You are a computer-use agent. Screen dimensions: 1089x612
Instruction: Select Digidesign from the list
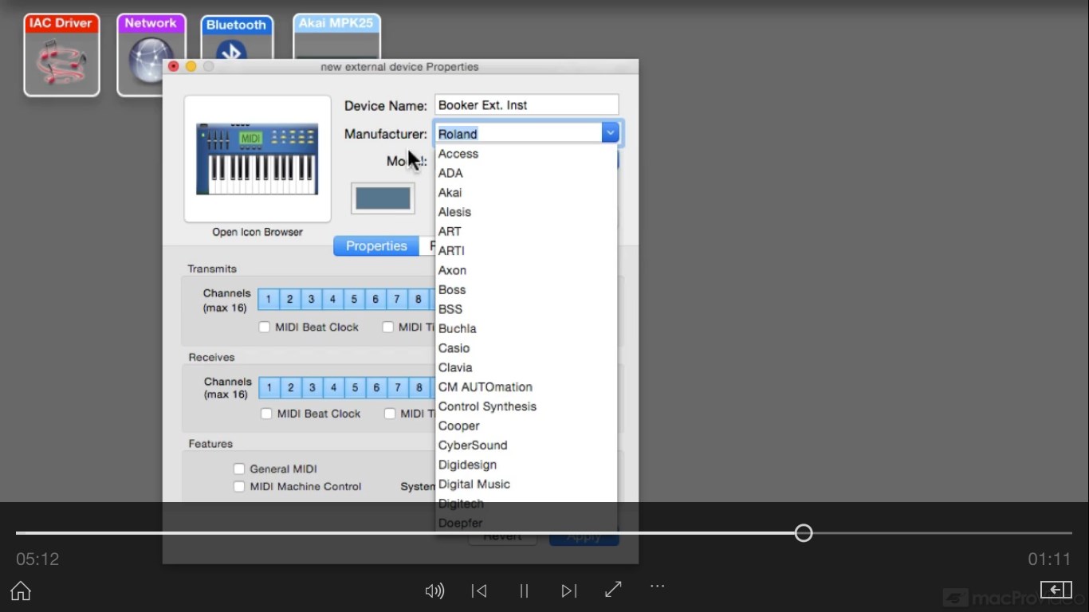(x=526, y=465)
